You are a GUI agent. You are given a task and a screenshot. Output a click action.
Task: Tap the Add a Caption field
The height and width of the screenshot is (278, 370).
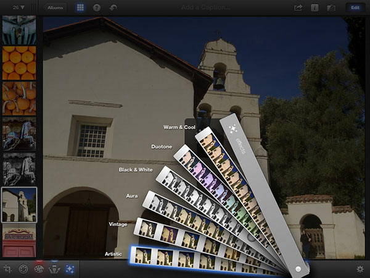(x=205, y=7)
